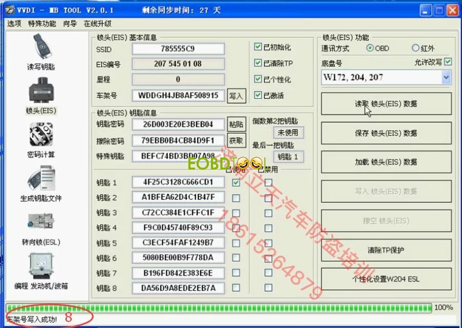The height and width of the screenshot is (328, 462).
Task: Click the EIS编号 field 207 545 01 08
Action: pyautogui.click(x=178, y=64)
